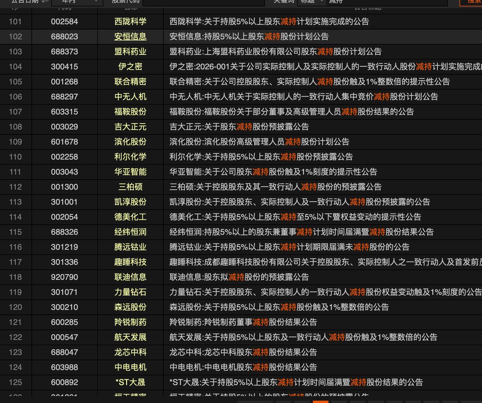
Task: Open 趣睡科技 成都趣睡科技 announcement title
Action: [x=325, y=262]
